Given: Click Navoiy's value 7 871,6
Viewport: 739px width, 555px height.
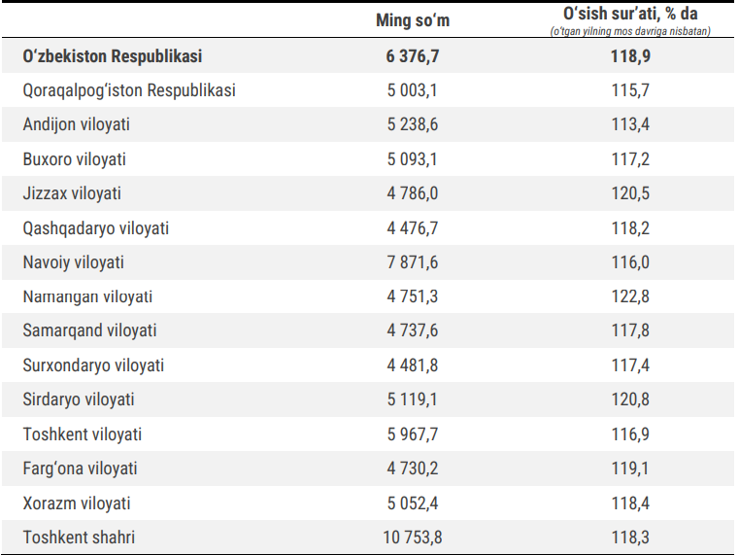Looking at the screenshot, I should pos(412,262).
